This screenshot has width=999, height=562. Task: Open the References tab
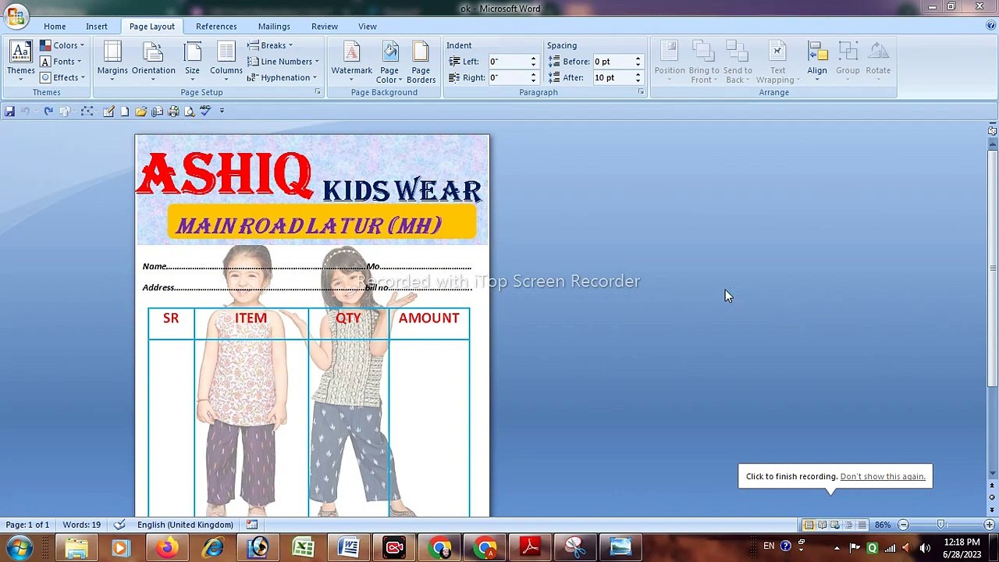tap(216, 27)
